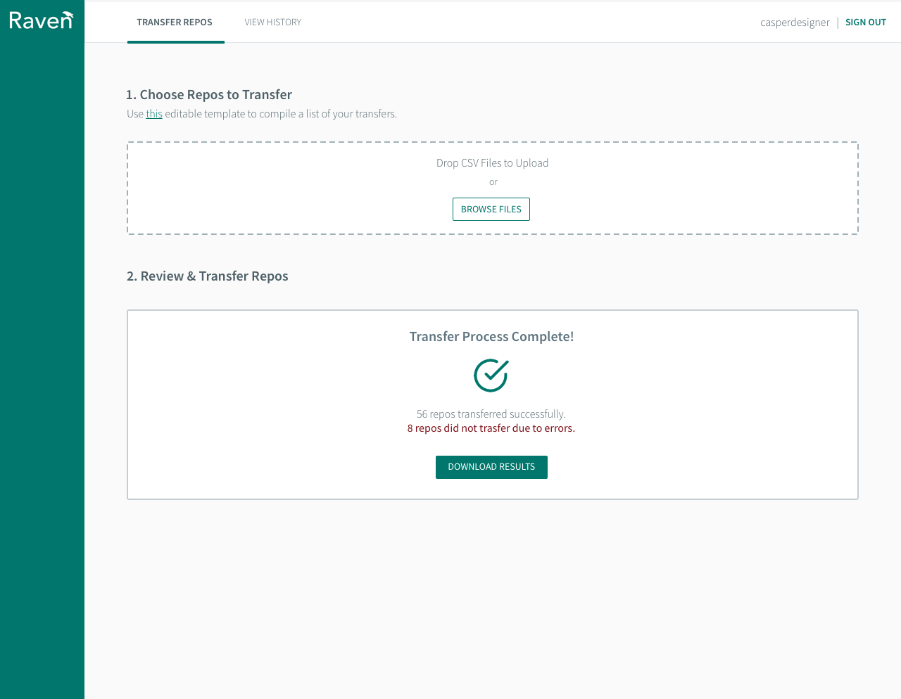Screen dimensions: 901x699
Task: Switch to the Transfer Repos tab
Action: pyautogui.click(x=175, y=23)
